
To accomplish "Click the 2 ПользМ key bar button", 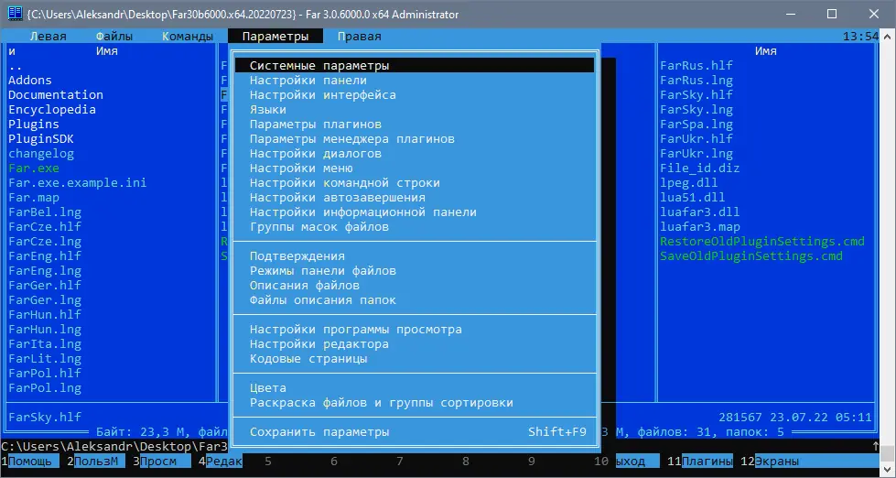I will coord(96,462).
